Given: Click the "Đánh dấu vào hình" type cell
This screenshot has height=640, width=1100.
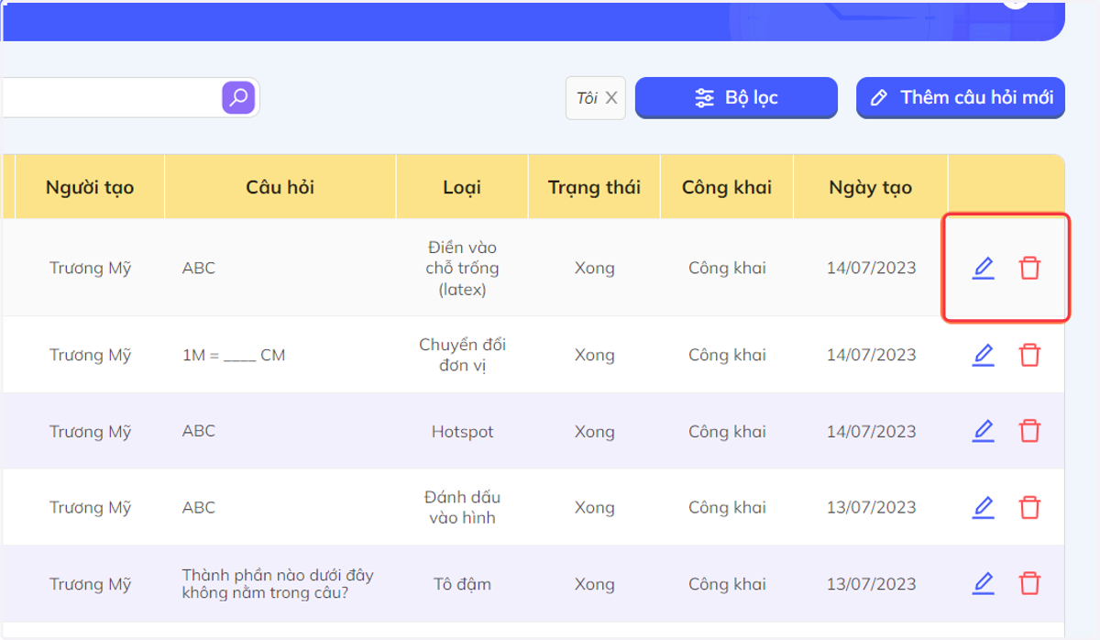Looking at the screenshot, I should pos(462,507).
